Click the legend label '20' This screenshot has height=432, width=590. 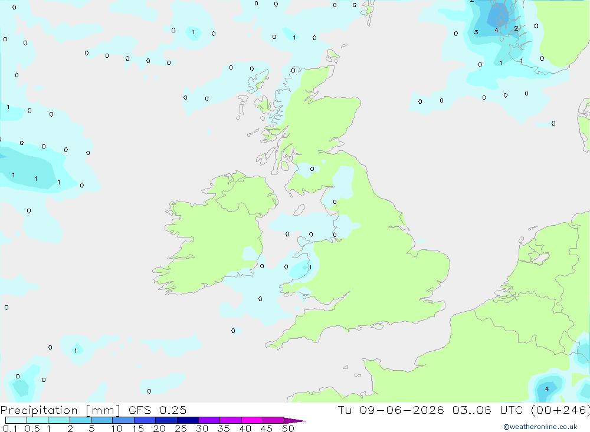(x=159, y=428)
